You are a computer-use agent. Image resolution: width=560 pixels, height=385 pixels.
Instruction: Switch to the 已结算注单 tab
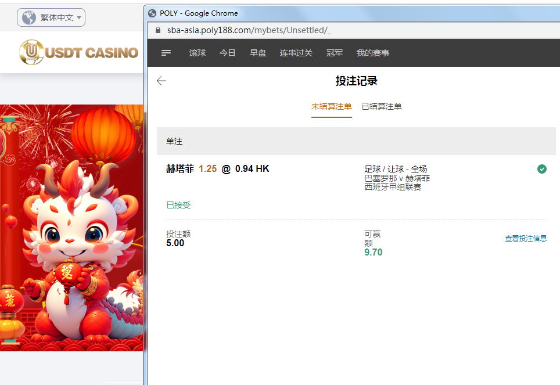382,106
